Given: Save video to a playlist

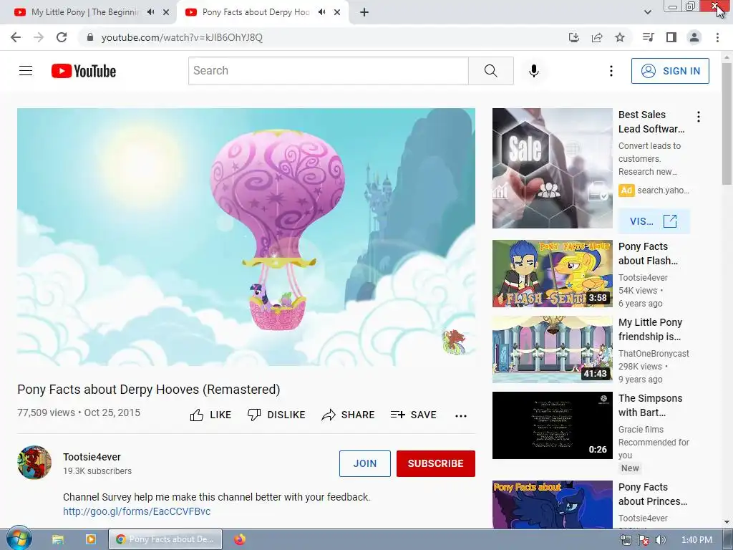Looking at the screenshot, I should [x=414, y=415].
